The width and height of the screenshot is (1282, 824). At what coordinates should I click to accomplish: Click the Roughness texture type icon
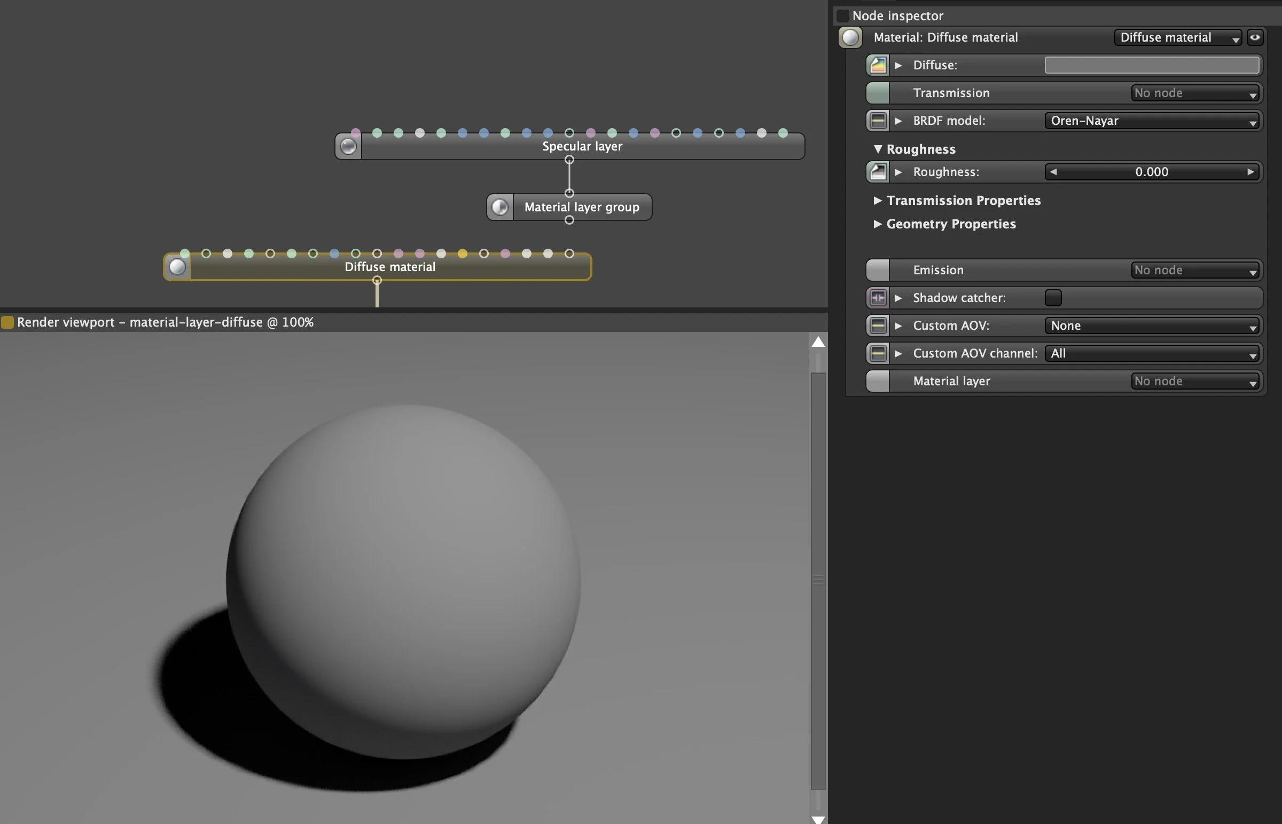pyautogui.click(x=877, y=172)
